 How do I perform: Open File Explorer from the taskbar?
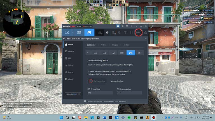tap(86, 118)
